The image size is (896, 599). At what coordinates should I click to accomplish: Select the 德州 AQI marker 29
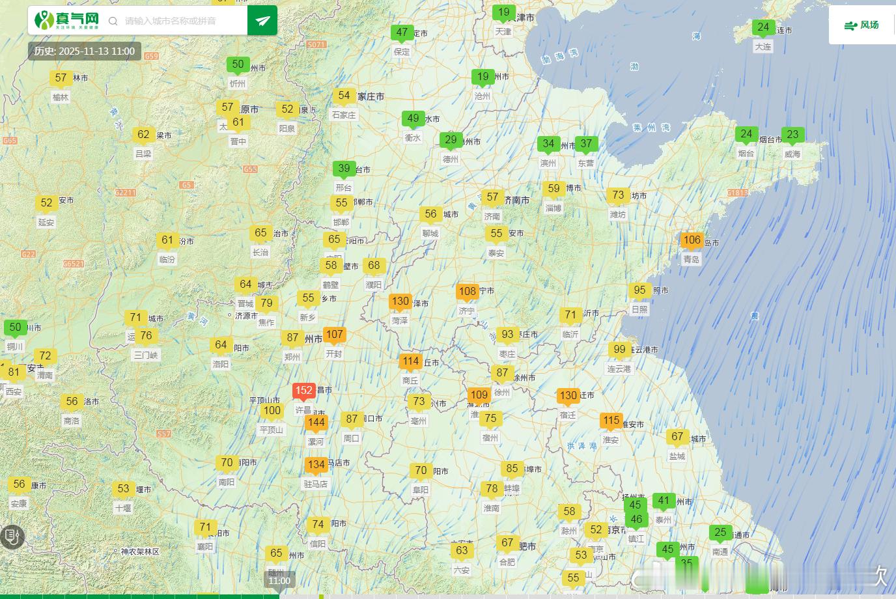pos(451,139)
